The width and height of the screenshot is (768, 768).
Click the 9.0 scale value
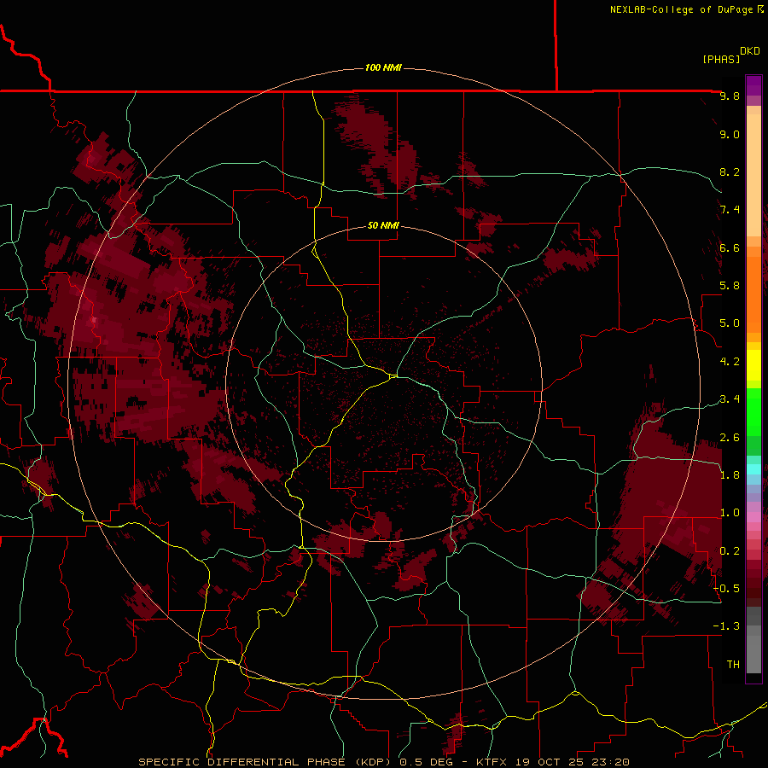pyautogui.click(x=730, y=134)
